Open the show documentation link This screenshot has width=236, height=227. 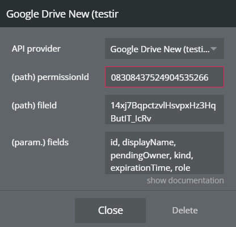pyautogui.click(x=186, y=180)
